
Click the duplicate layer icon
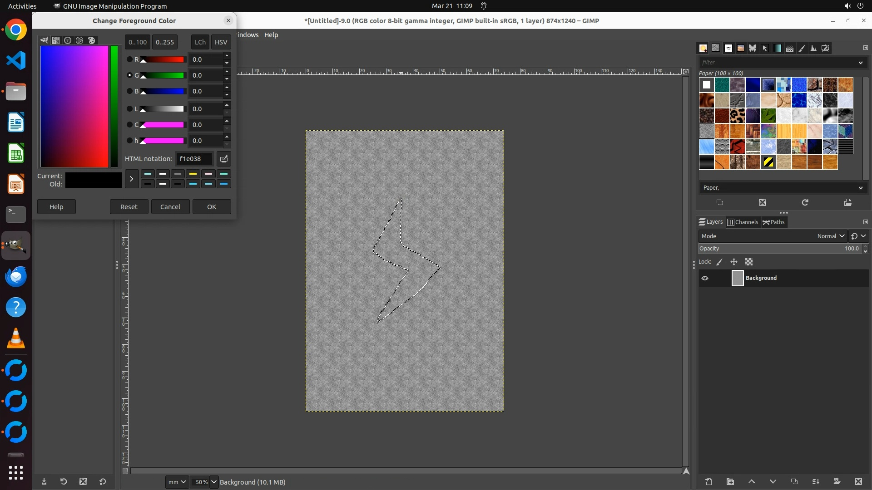pyautogui.click(x=794, y=481)
